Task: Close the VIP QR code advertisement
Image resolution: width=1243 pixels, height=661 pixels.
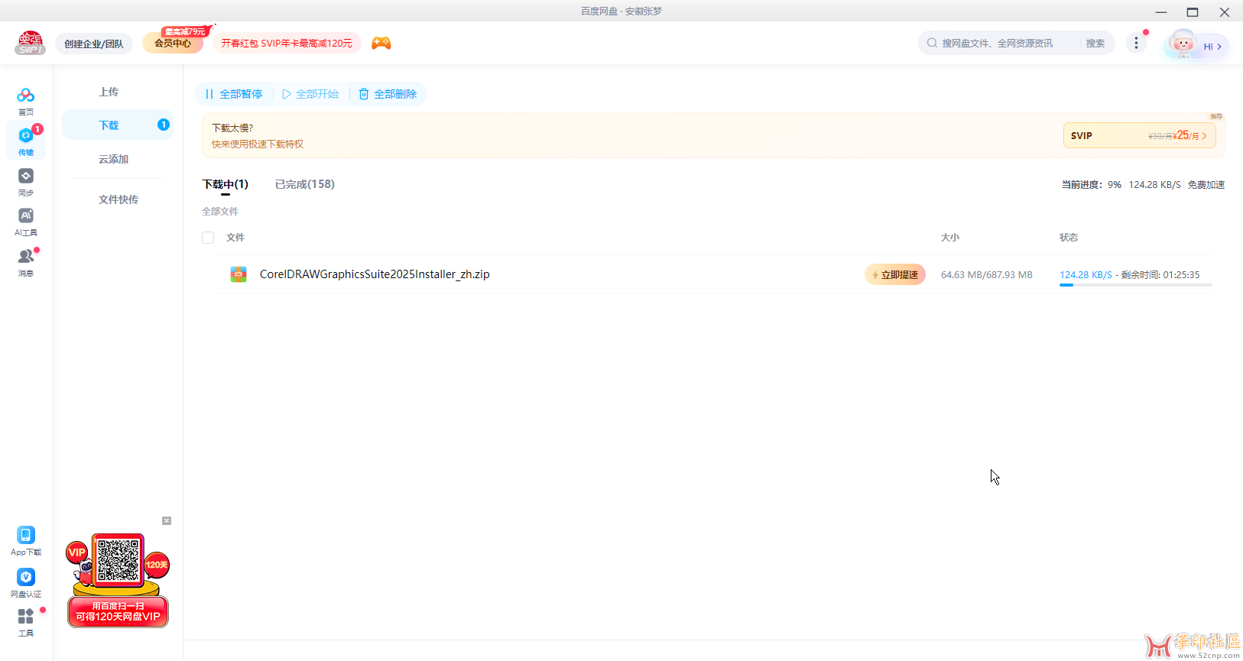Action: point(167,521)
